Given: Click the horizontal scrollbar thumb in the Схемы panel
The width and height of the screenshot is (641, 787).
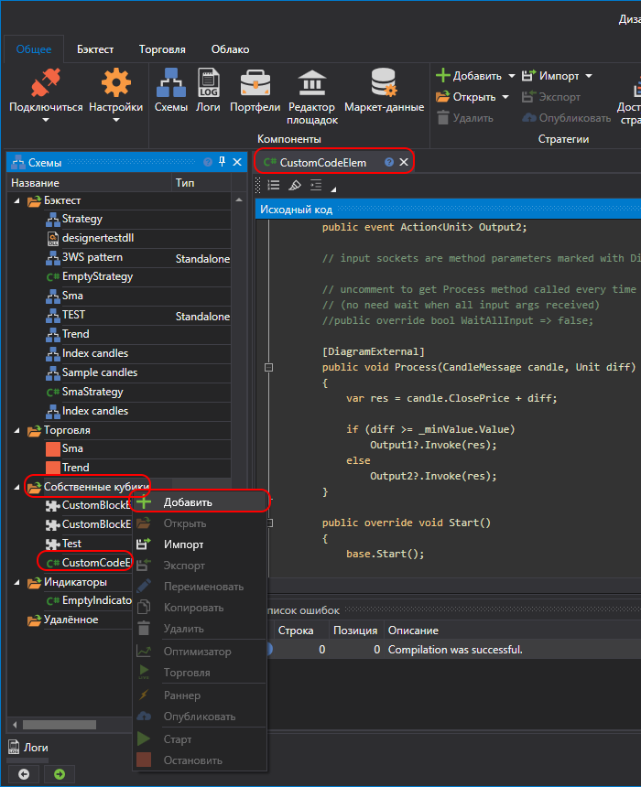Looking at the screenshot, I should [60, 725].
